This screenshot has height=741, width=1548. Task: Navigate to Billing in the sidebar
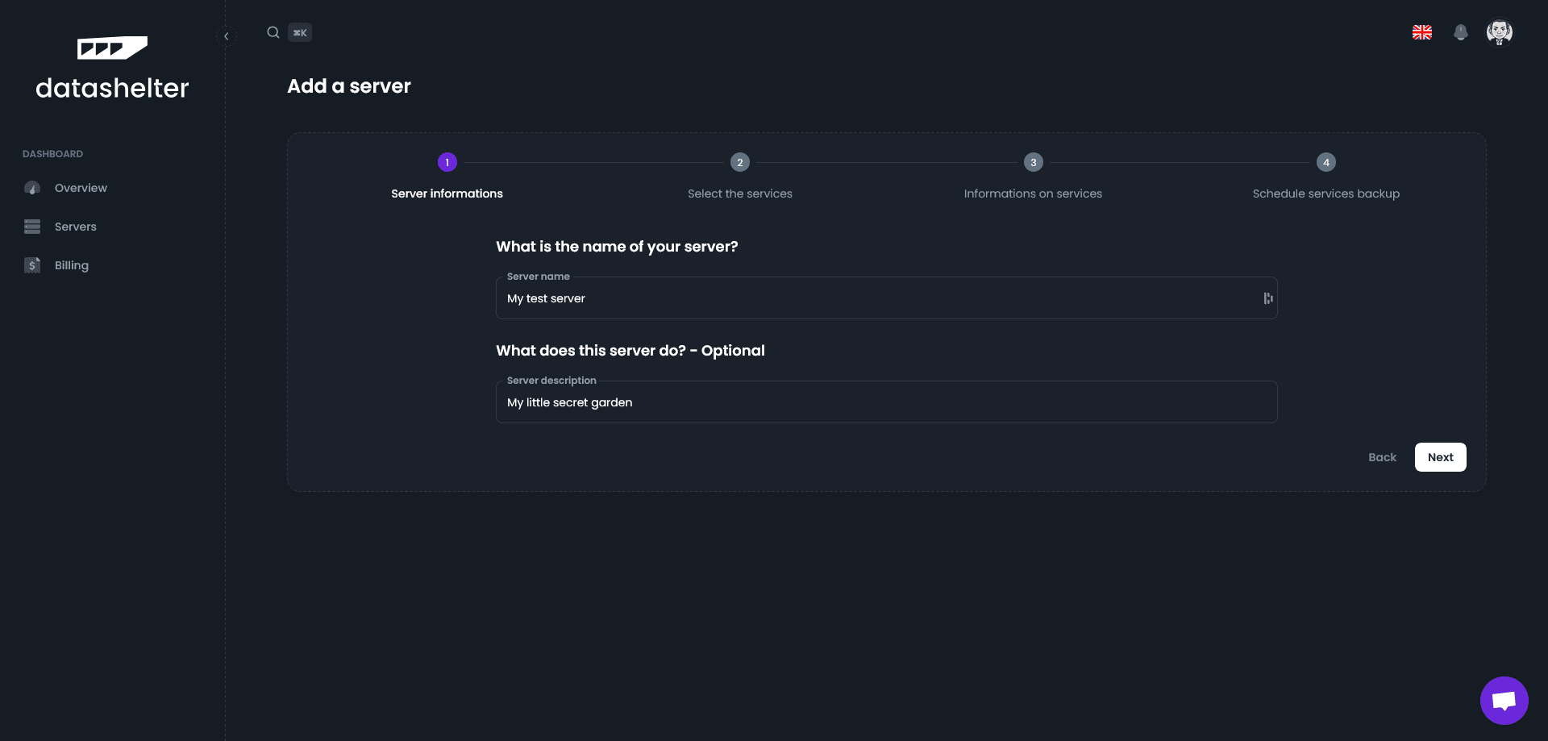point(71,264)
